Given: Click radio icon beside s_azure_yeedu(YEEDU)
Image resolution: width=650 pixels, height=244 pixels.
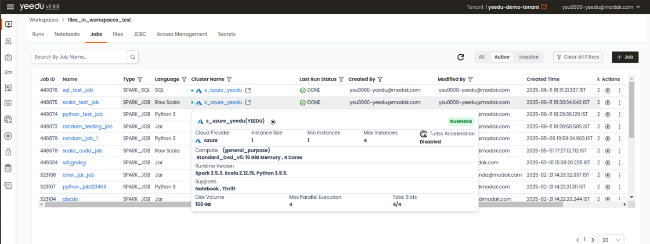Looking at the screenshot, I should pos(273,122).
